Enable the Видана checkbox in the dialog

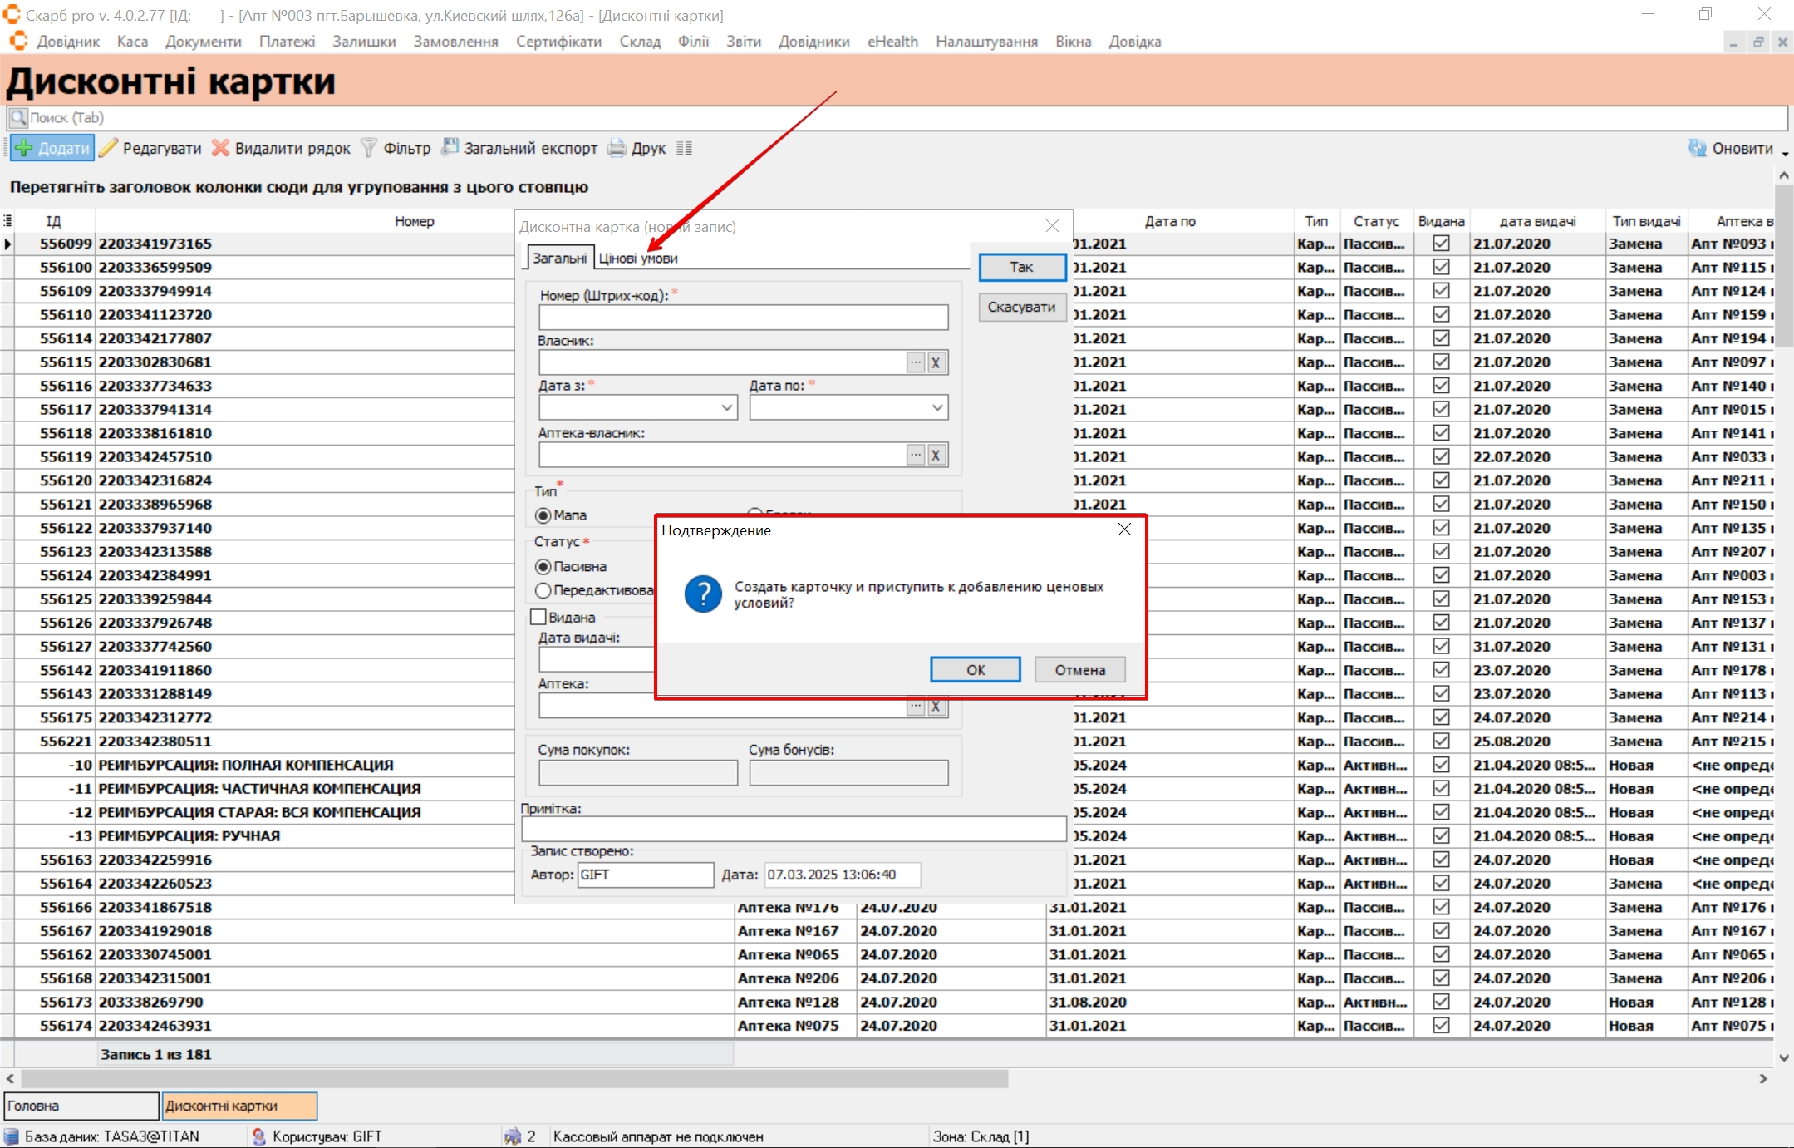[x=538, y=618]
